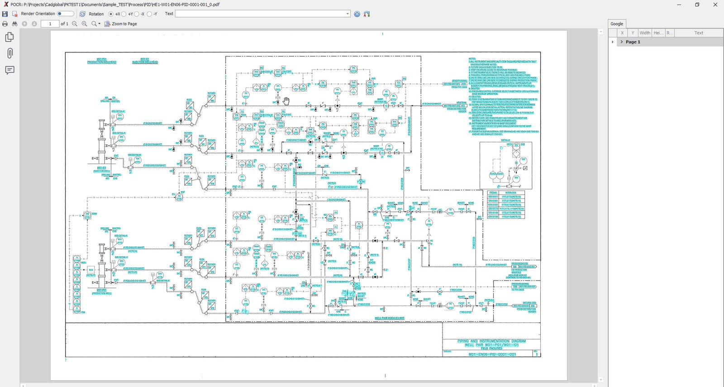This screenshot has width=724, height=387.
Task: Click the Zoom to Page button
Action: [x=121, y=24]
